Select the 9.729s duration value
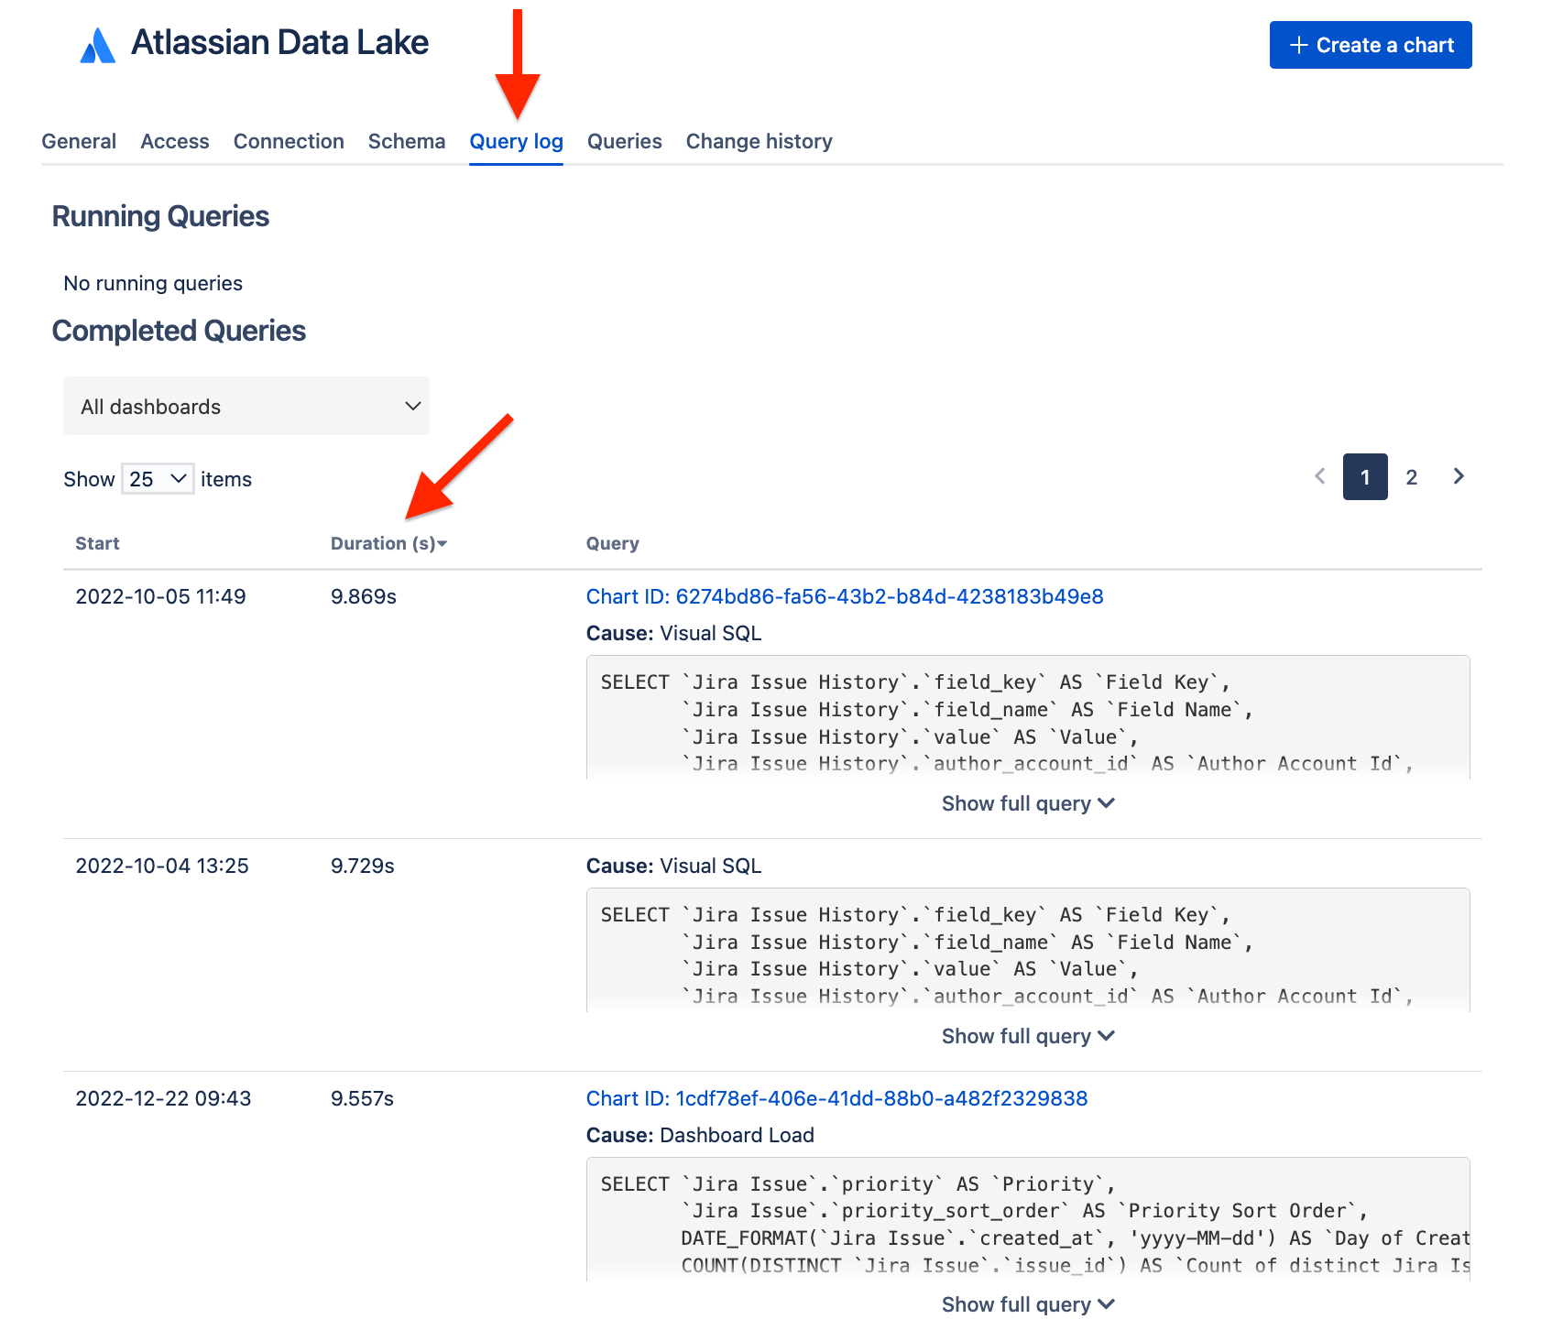 click(363, 866)
